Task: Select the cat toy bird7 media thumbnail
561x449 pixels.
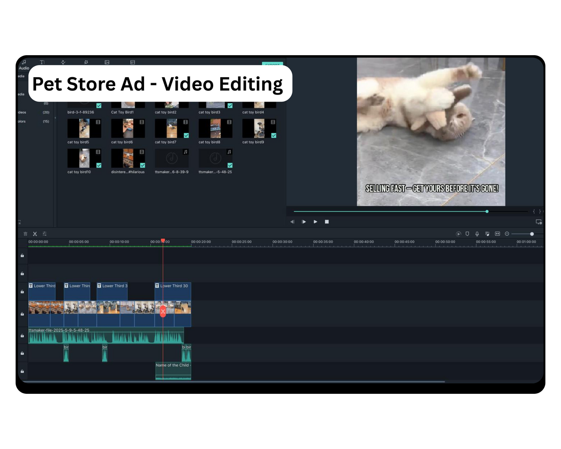Action: [172, 129]
